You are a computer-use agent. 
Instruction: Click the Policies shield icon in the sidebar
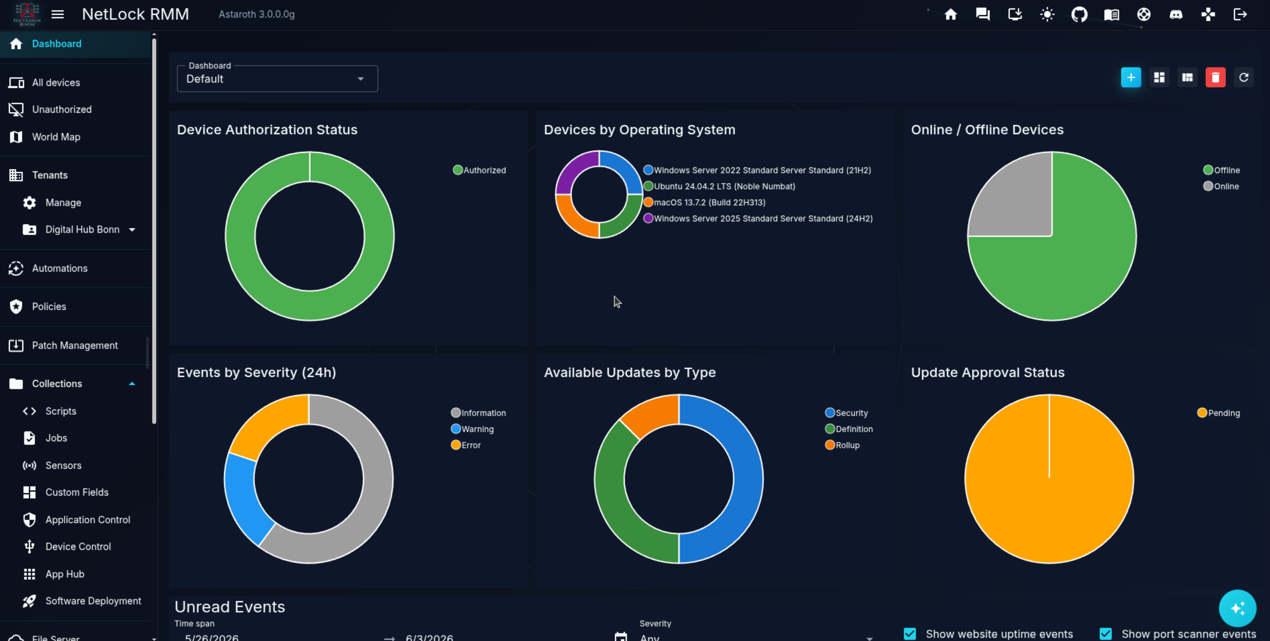pos(16,306)
